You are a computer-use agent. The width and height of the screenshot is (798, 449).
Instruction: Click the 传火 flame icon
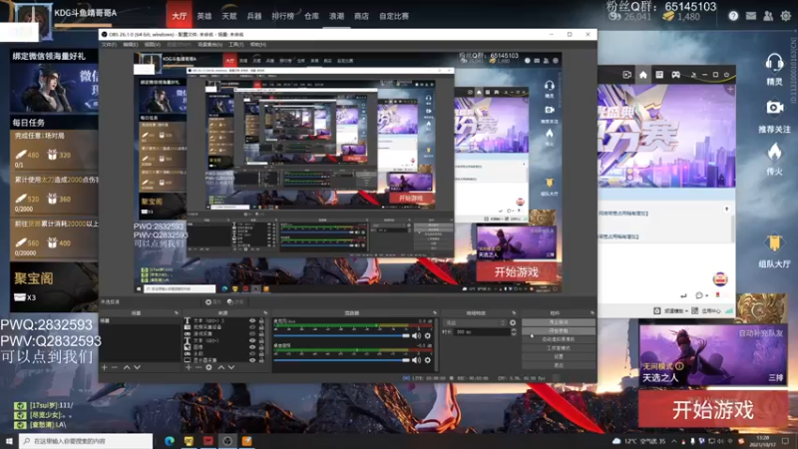(774, 152)
